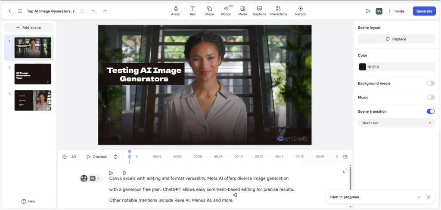Image resolution: width=441 pixels, height=210 pixels.
Task: Open the Captions tool
Action: [259, 11]
